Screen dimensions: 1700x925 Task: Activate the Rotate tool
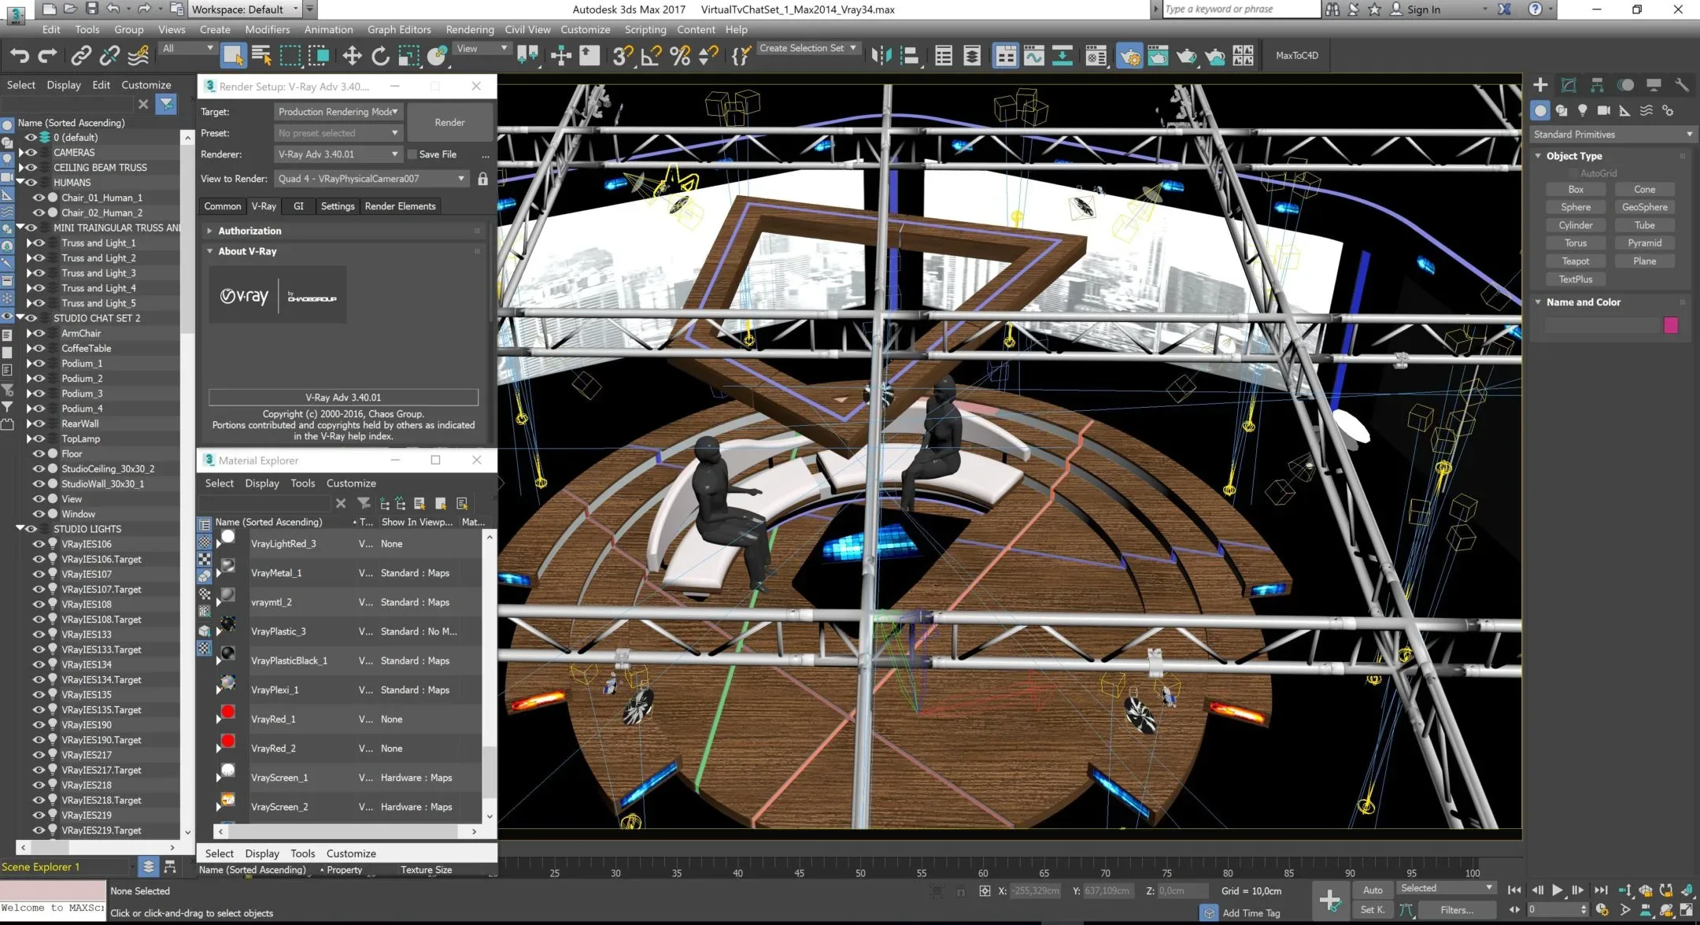click(x=380, y=56)
